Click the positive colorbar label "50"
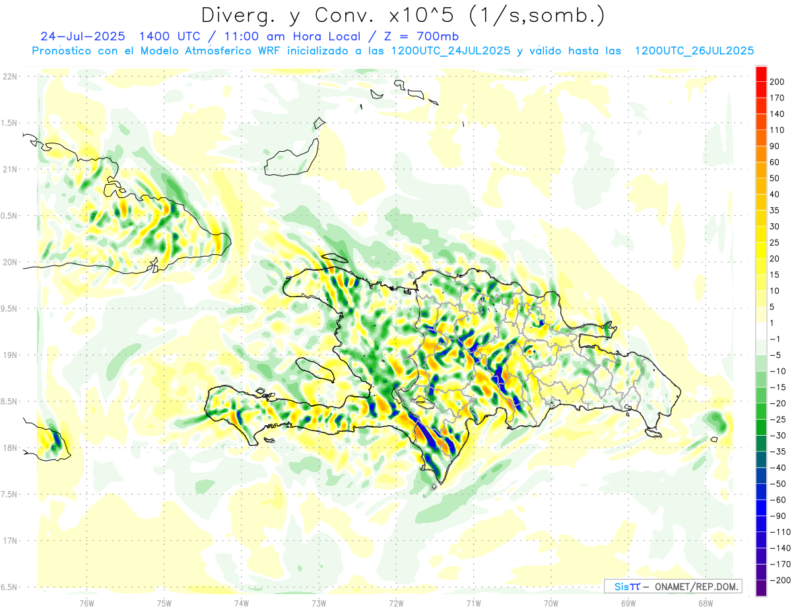This screenshot has width=792, height=612. [x=775, y=178]
